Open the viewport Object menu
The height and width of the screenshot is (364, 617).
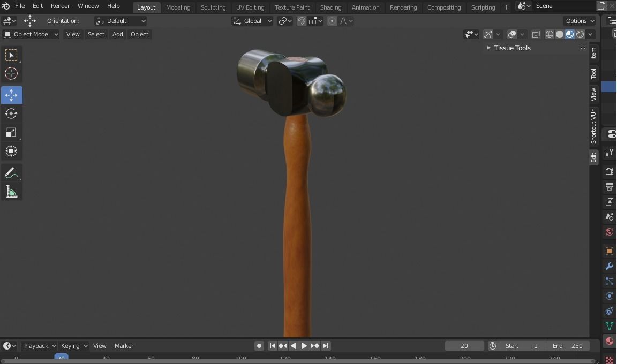click(139, 34)
